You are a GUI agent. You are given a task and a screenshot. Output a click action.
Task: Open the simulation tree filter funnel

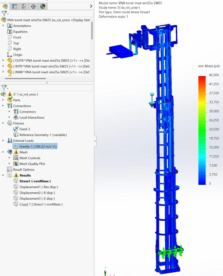[4, 87]
